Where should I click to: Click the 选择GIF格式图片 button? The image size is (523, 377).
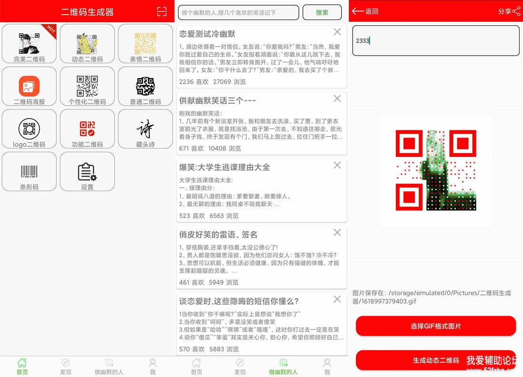[435, 326]
